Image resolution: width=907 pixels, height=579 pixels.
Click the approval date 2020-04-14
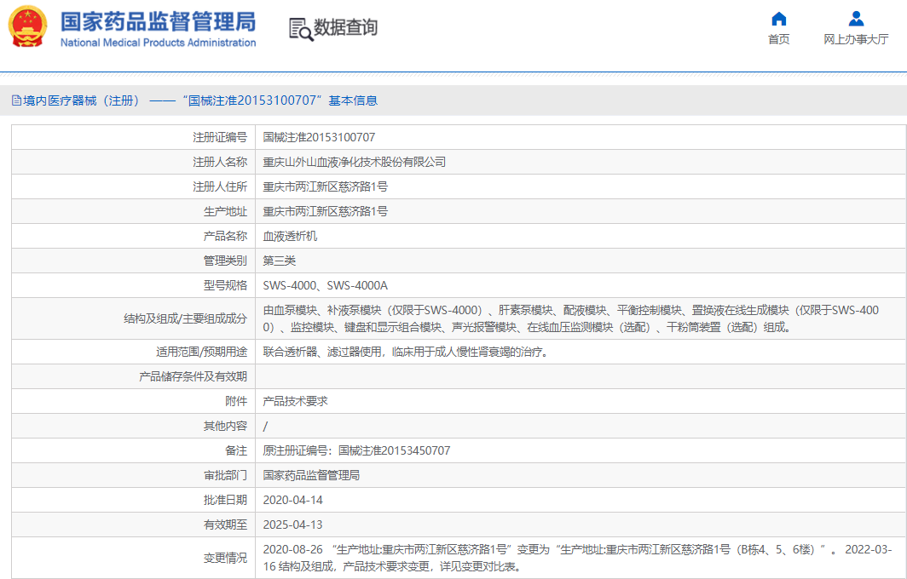(x=292, y=500)
